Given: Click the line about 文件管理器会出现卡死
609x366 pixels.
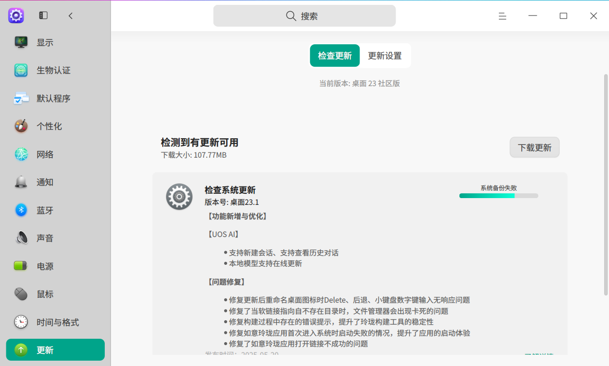Looking at the screenshot, I should tap(339, 311).
